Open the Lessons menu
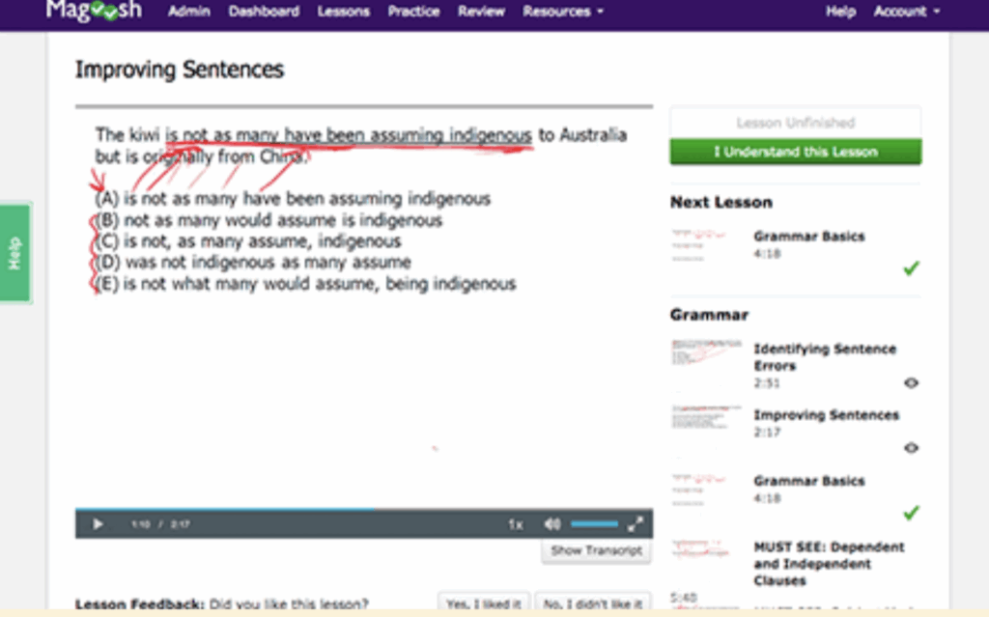Image resolution: width=989 pixels, height=617 pixels. [x=344, y=11]
